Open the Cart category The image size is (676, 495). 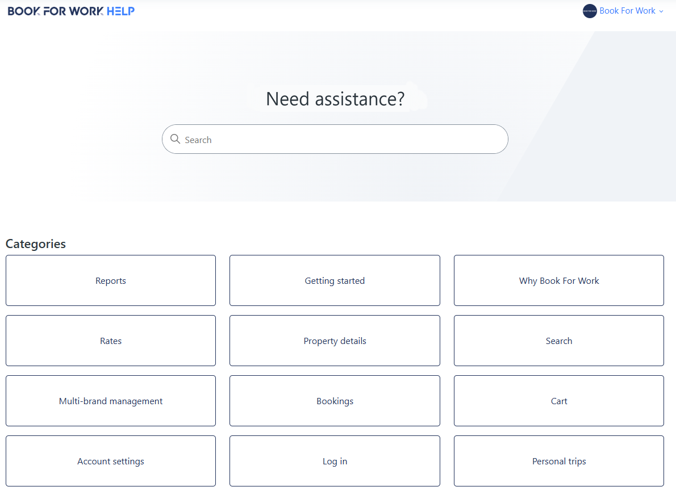coord(559,401)
